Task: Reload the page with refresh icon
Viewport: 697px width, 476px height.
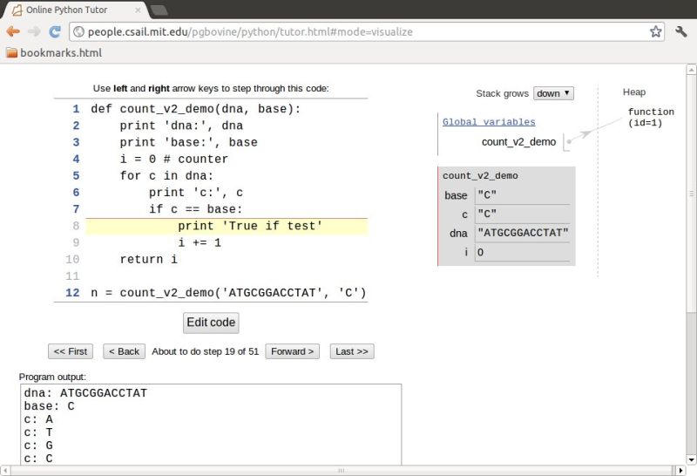Action: [55, 31]
